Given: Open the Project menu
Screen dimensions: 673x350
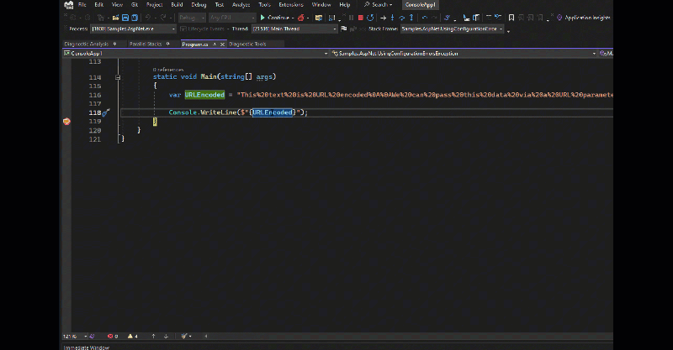Looking at the screenshot, I should (155, 5).
